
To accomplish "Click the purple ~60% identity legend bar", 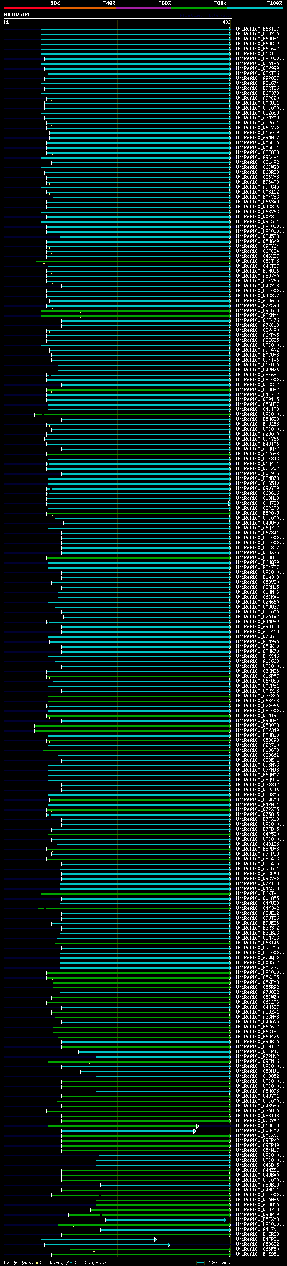I will (x=144, y=8).
